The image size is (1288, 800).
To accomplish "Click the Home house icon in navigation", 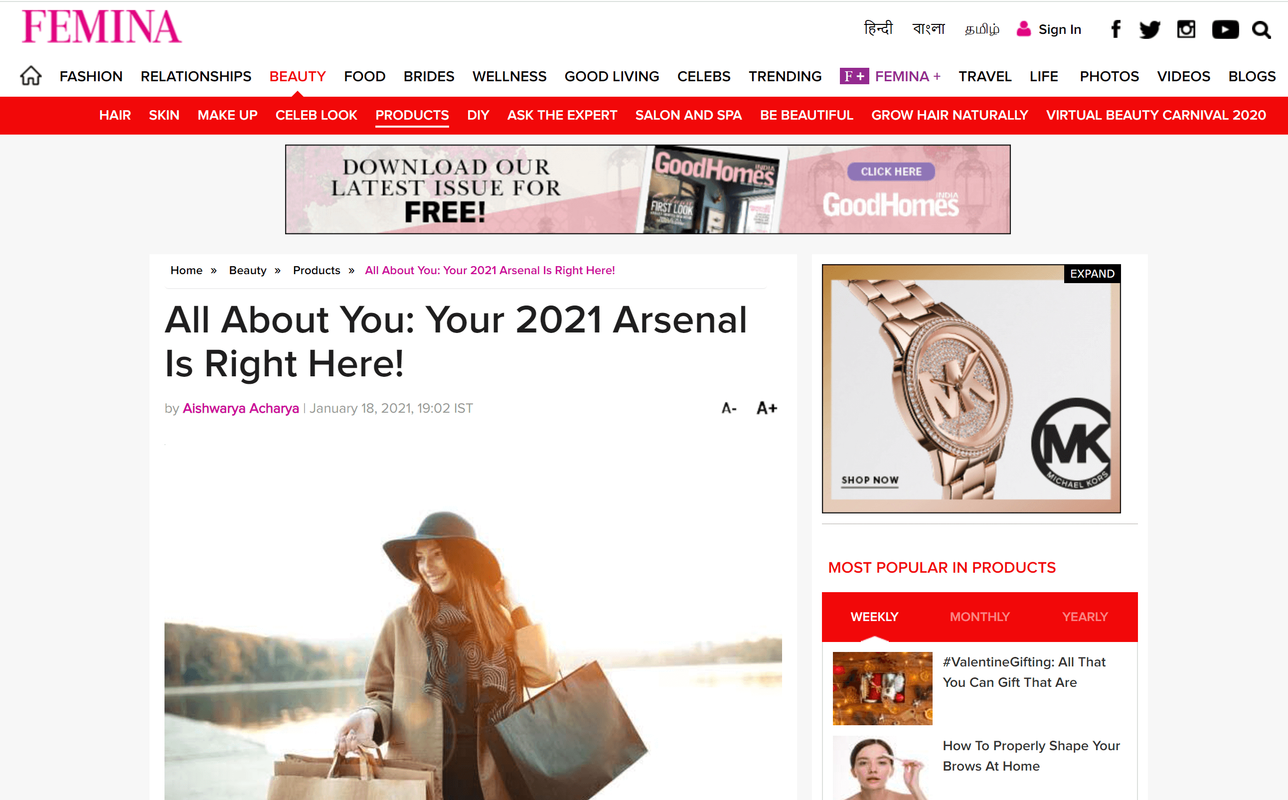I will pos(31,76).
